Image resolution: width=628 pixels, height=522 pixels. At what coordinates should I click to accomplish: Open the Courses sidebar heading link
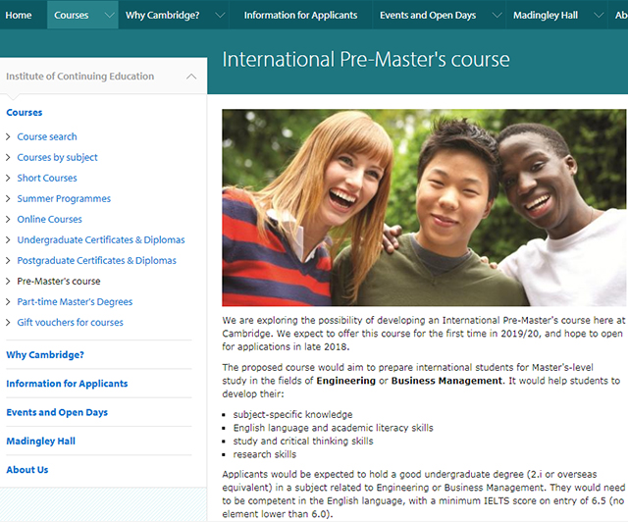pyautogui.click(x=25, y=113)
